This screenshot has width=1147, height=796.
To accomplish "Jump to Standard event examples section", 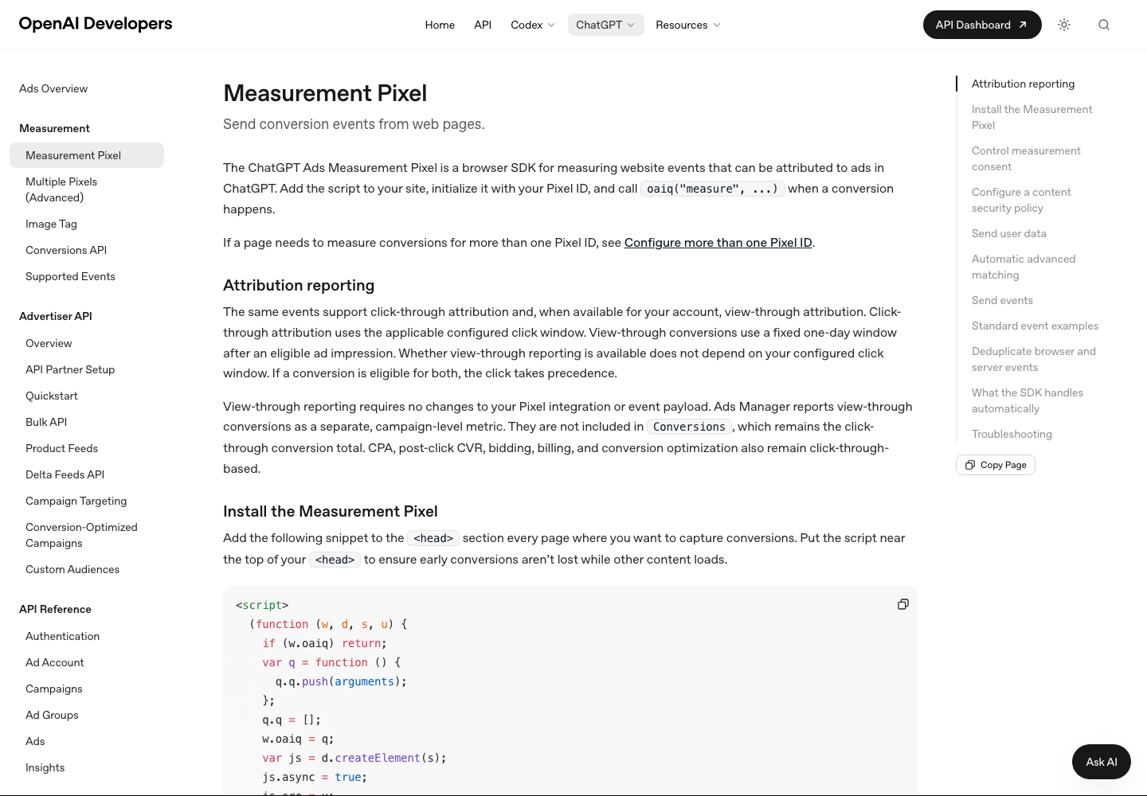I will [x=1035, y=326].
